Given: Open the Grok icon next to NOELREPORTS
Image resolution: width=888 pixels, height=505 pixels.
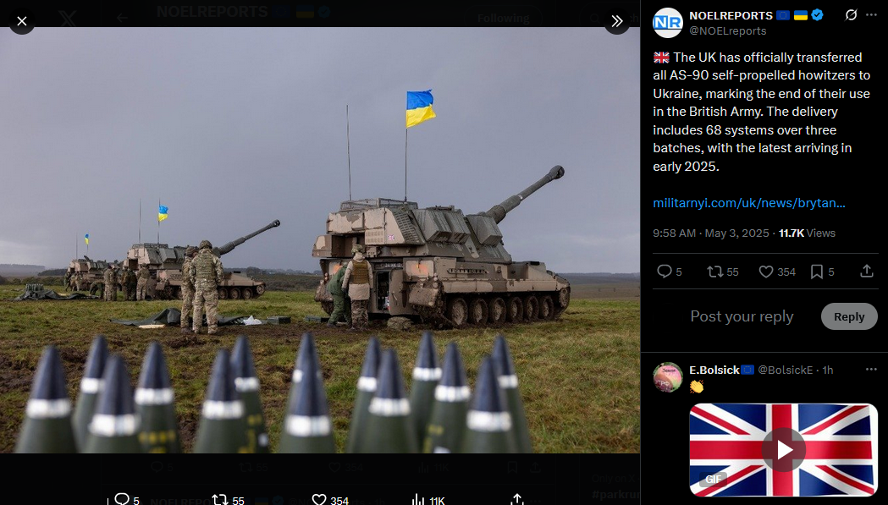Looking at the screenshot, I should [851, 15].
